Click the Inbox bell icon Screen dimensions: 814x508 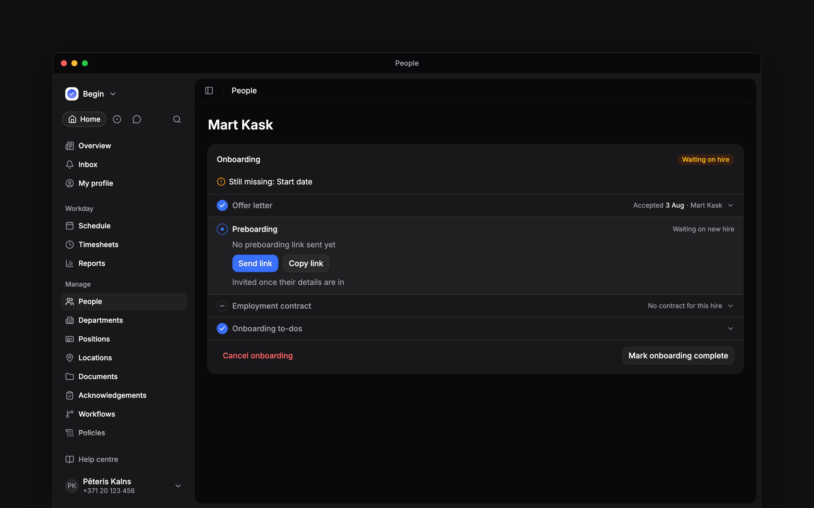[x=70, y=165]
